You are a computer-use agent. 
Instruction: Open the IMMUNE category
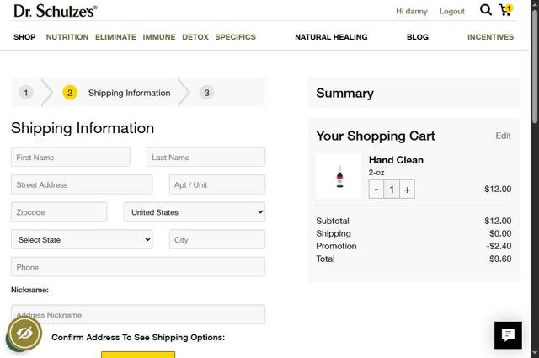click(159, 37)
